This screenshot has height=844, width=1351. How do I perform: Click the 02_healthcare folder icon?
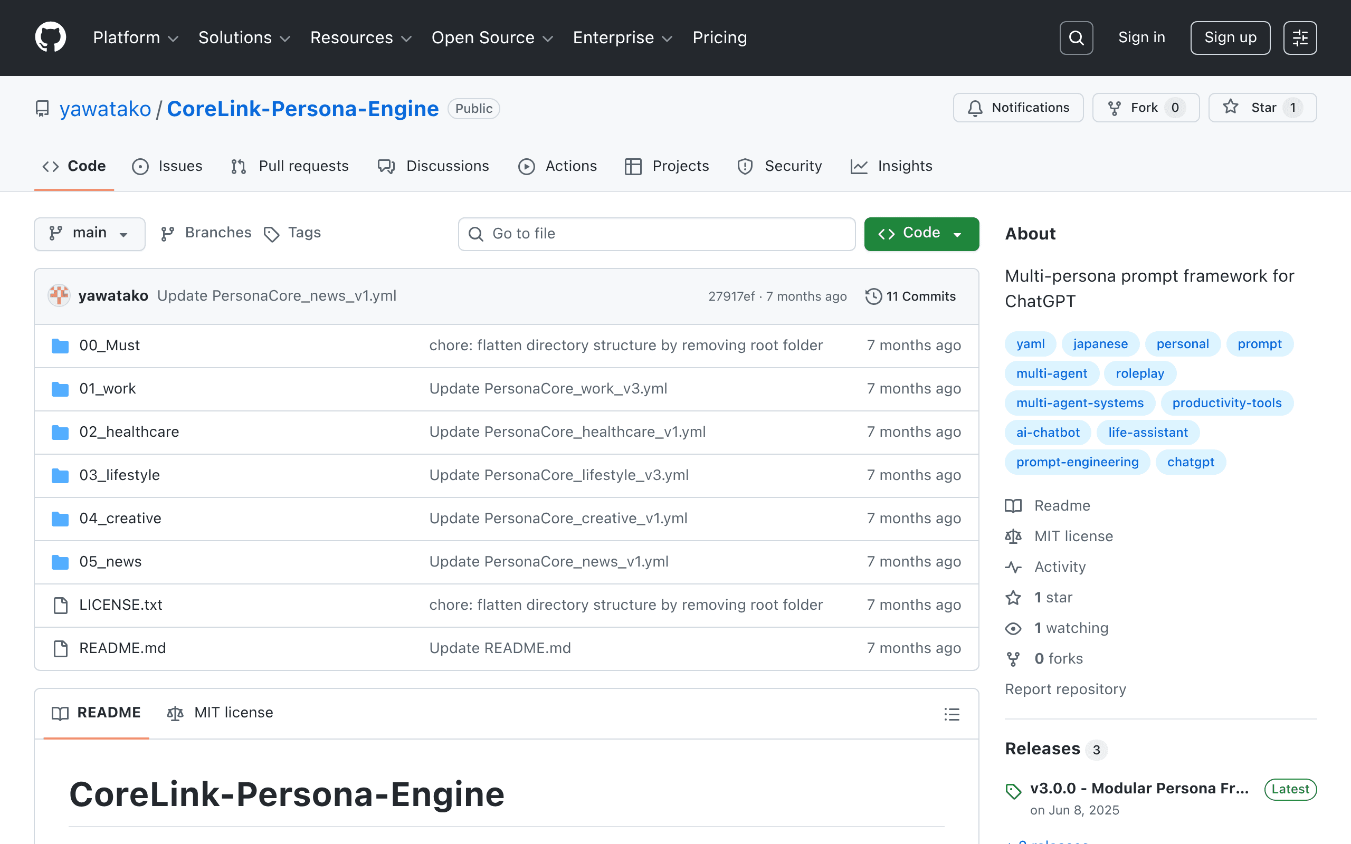coord(60,432)
